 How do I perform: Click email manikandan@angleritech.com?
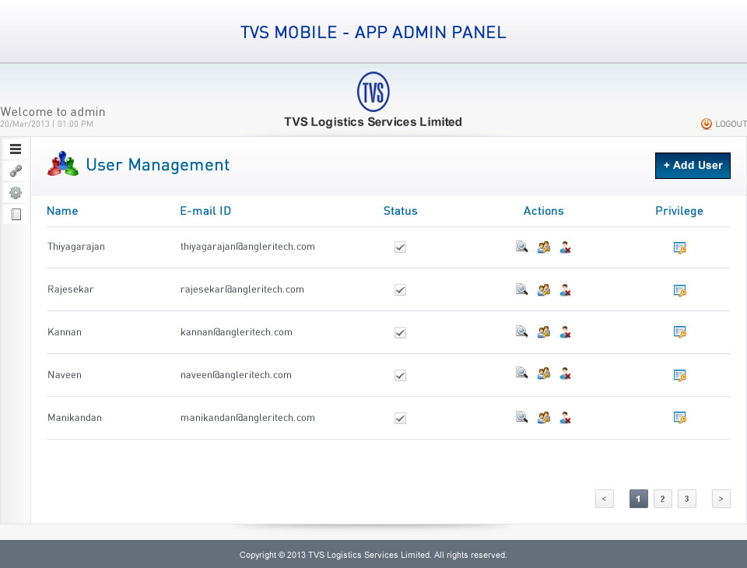[x=247, y=418]
